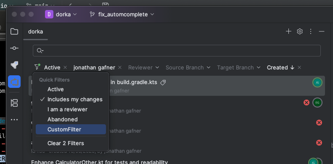Select the Abandoned quick filter

point(71,119)
